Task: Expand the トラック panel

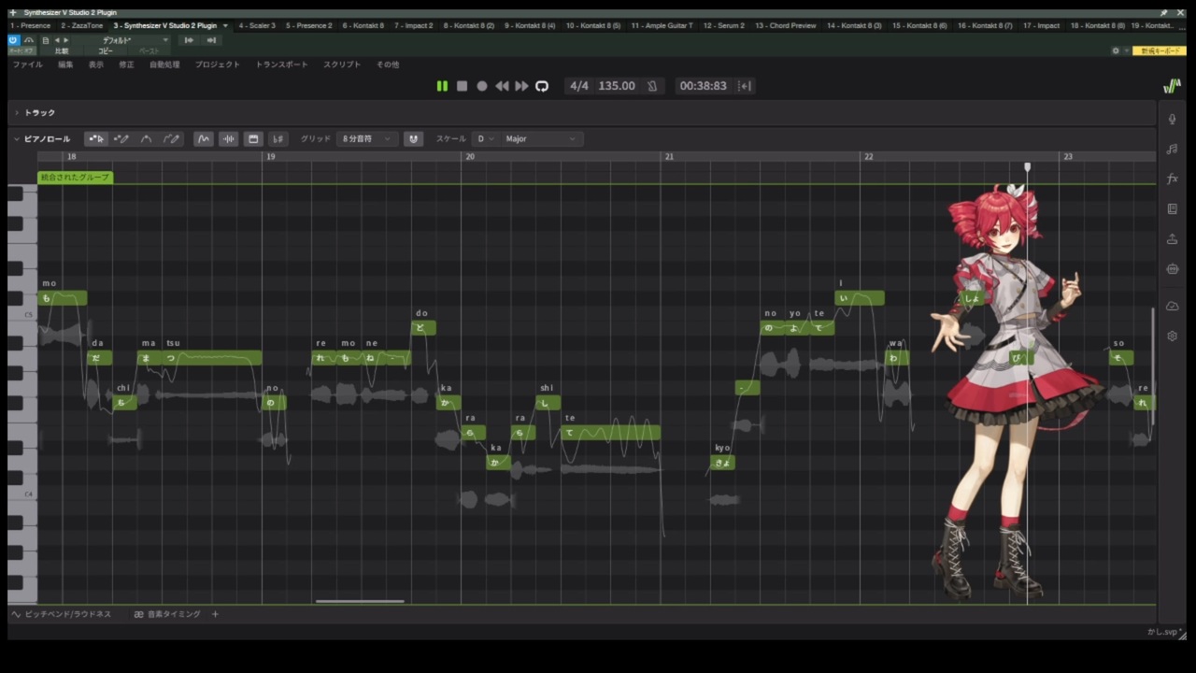Action: tap(17, 113)
